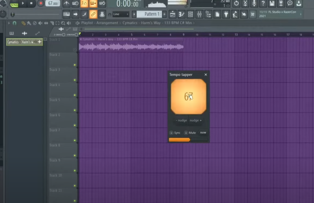Viewport: 314px width, 203px height.
Task: Toggle the playlist snap magnet
Action: click(x=14, y=23)
